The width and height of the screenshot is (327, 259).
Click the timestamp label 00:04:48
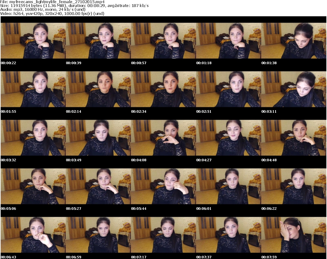(269, 160)
